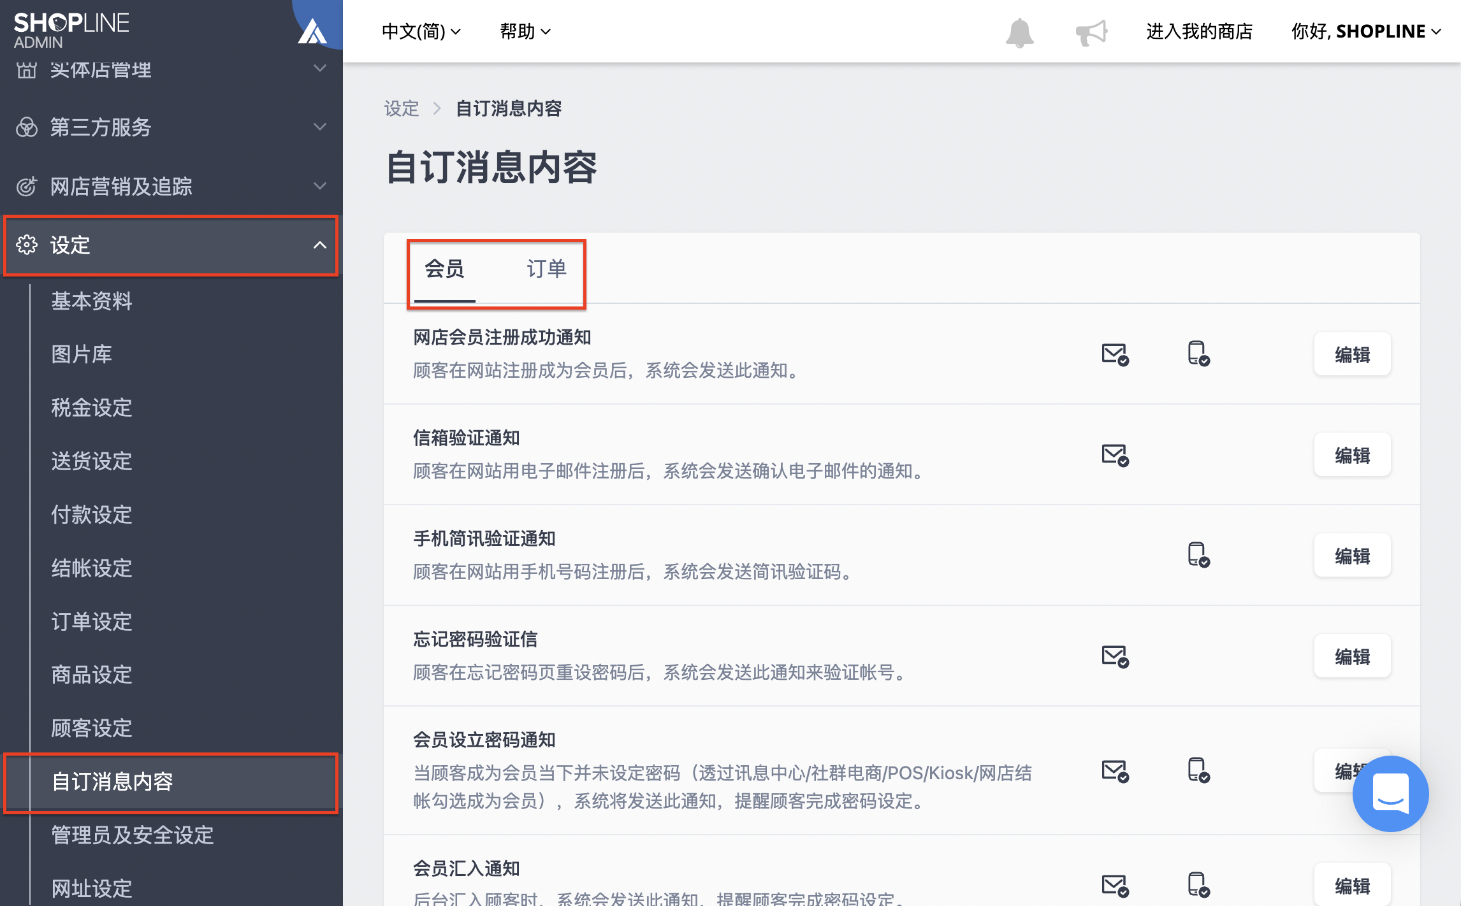1461x906 pixels.
Task: Open 基本资料 in settings menu
Action: click(x=92, y=301)
